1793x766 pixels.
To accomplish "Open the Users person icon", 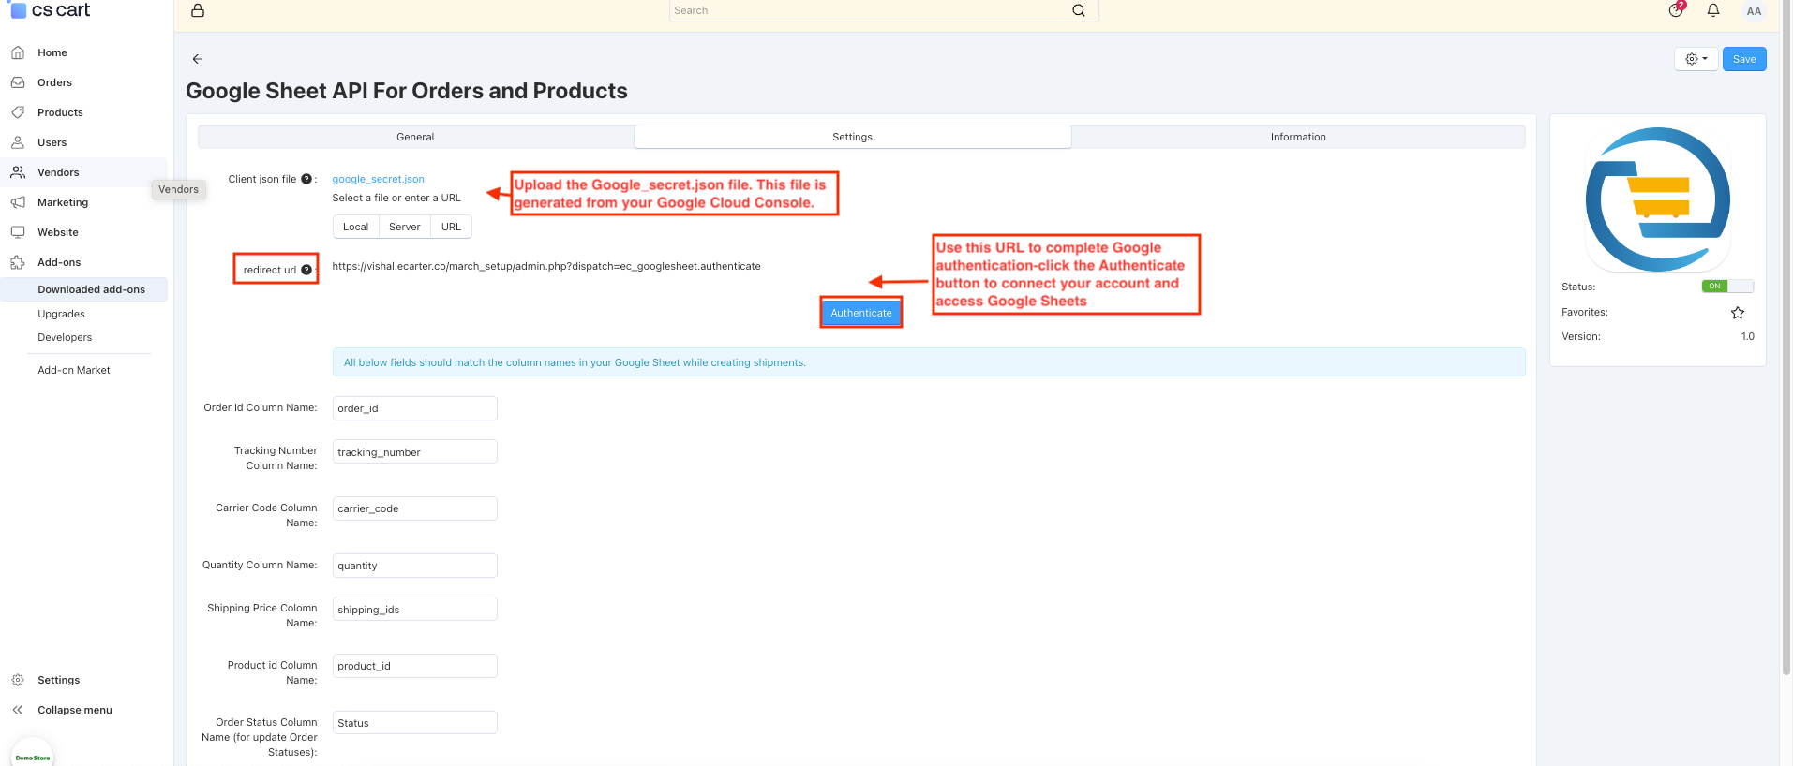I will click(18, 142).
